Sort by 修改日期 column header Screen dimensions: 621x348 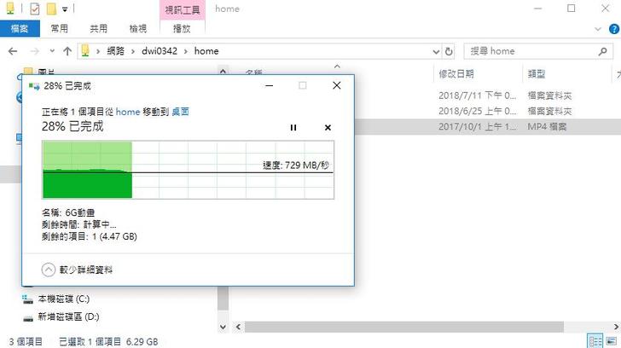456,73
